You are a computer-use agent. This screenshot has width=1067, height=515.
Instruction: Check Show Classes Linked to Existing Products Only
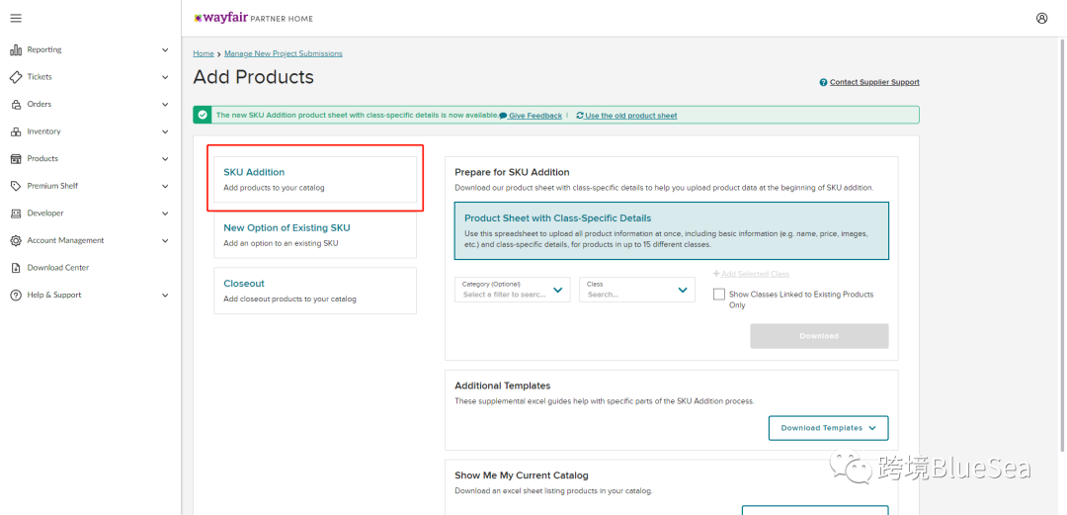718,295
